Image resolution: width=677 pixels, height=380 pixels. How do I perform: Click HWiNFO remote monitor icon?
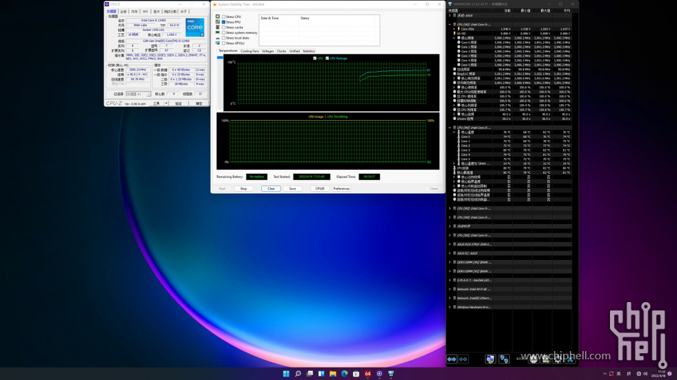pyautogui.click(x=490, y=359)
